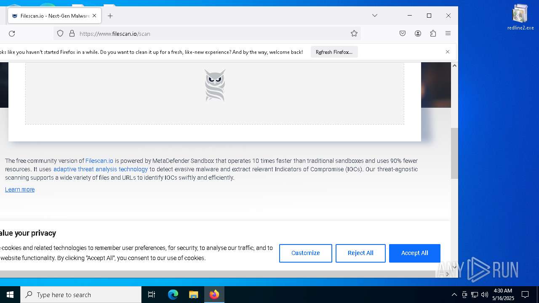
Task: Open Task View from taskbar
Action: tap(152, 295)
